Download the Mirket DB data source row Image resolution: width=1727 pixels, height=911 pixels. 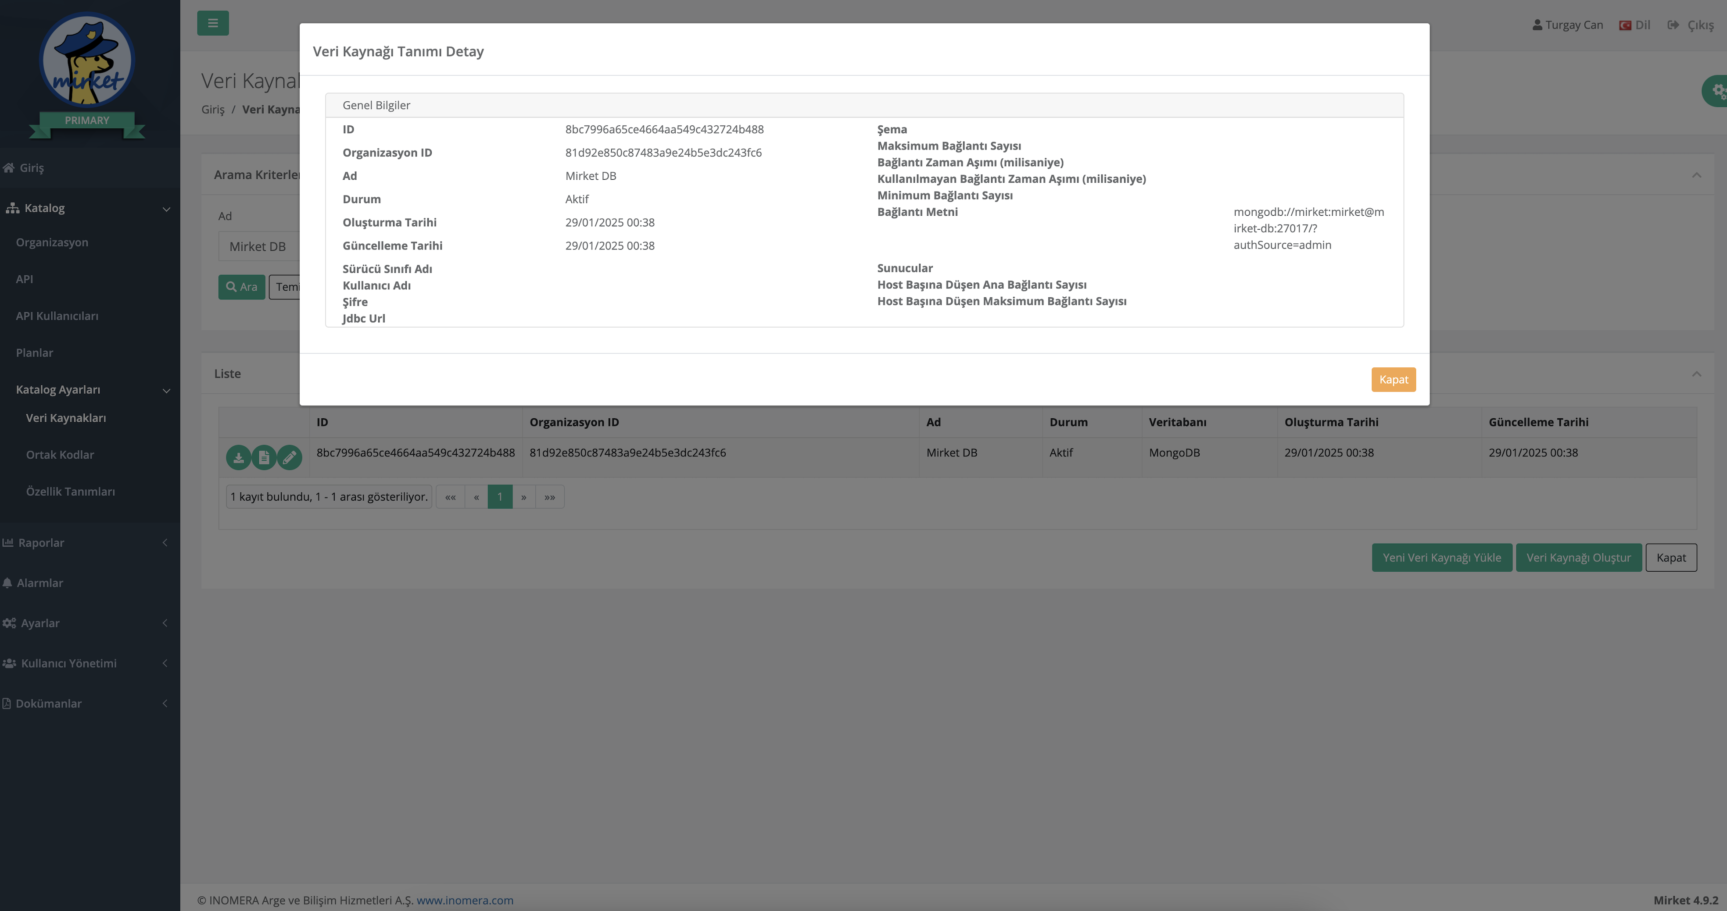pos(238,458)
